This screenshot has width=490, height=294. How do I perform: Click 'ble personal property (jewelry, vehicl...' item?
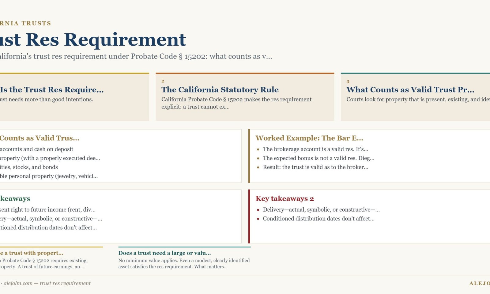[49, 176]
